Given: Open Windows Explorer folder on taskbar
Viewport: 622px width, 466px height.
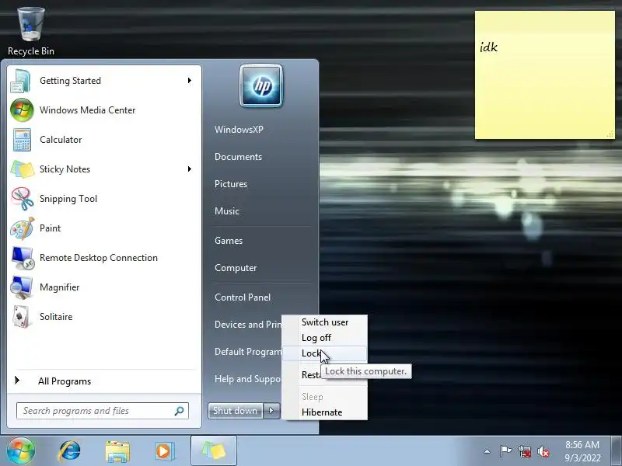Looking at the screenshot, I should [117, 451].
